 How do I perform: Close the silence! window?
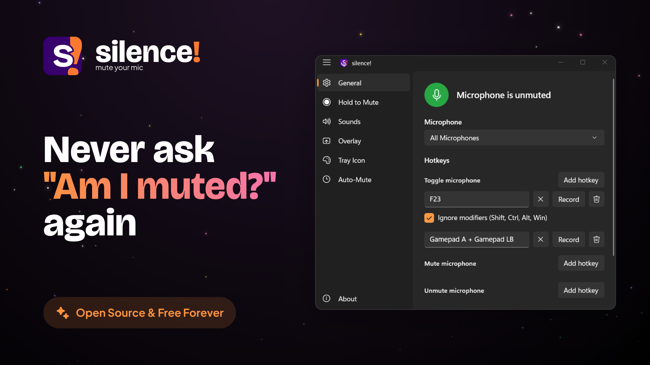[605, 62]
